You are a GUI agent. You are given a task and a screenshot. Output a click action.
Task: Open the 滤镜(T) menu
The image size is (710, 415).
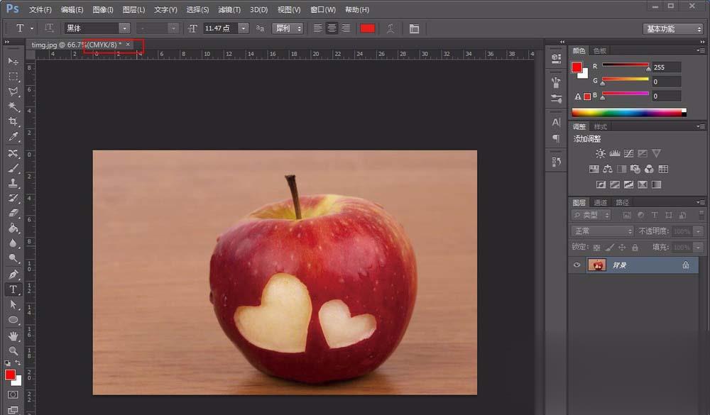pyautogui.click(x=229, y=10)
